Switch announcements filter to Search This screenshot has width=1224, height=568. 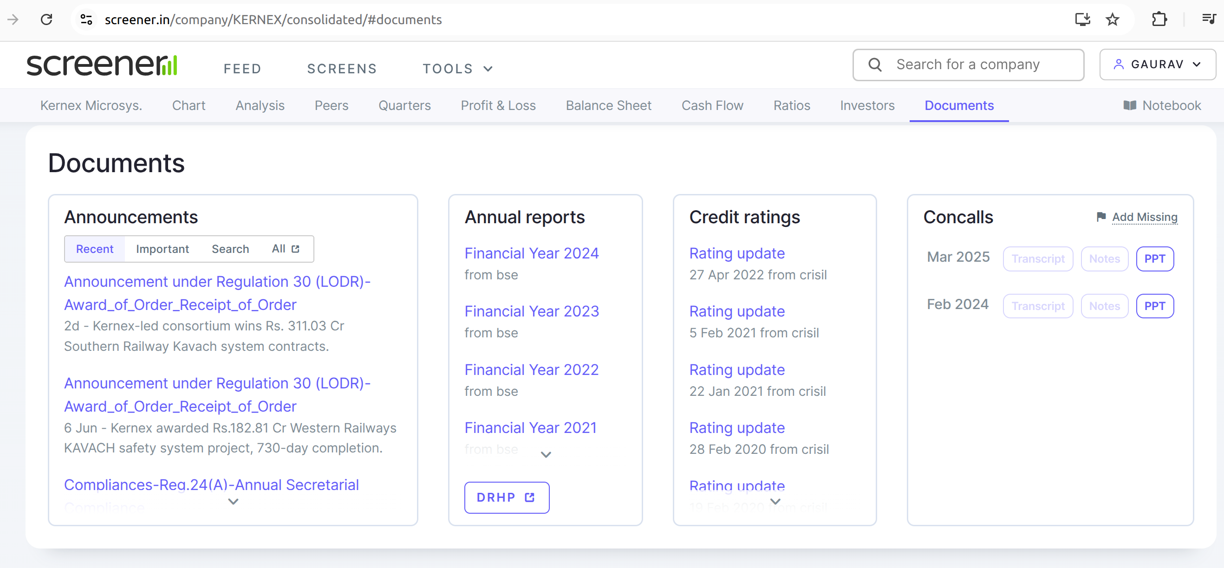(x=230, y=249)
